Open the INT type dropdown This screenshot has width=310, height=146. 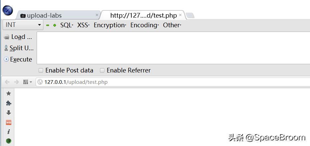click(23, 25)
